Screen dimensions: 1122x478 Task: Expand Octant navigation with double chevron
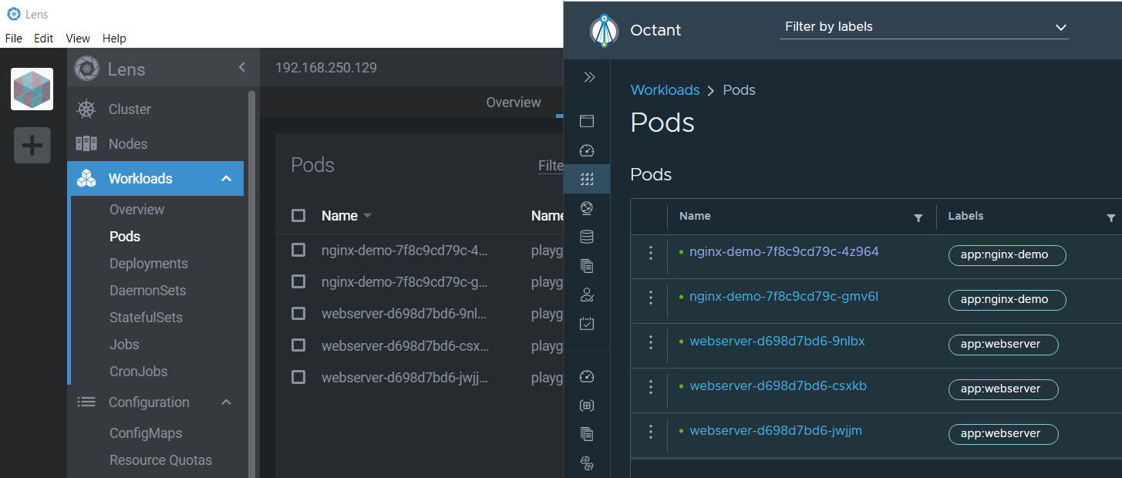point(589,77)
